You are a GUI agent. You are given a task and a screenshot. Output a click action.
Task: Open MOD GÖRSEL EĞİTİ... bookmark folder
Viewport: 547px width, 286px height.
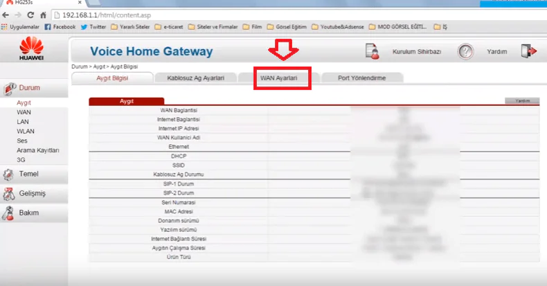(397, 27)
